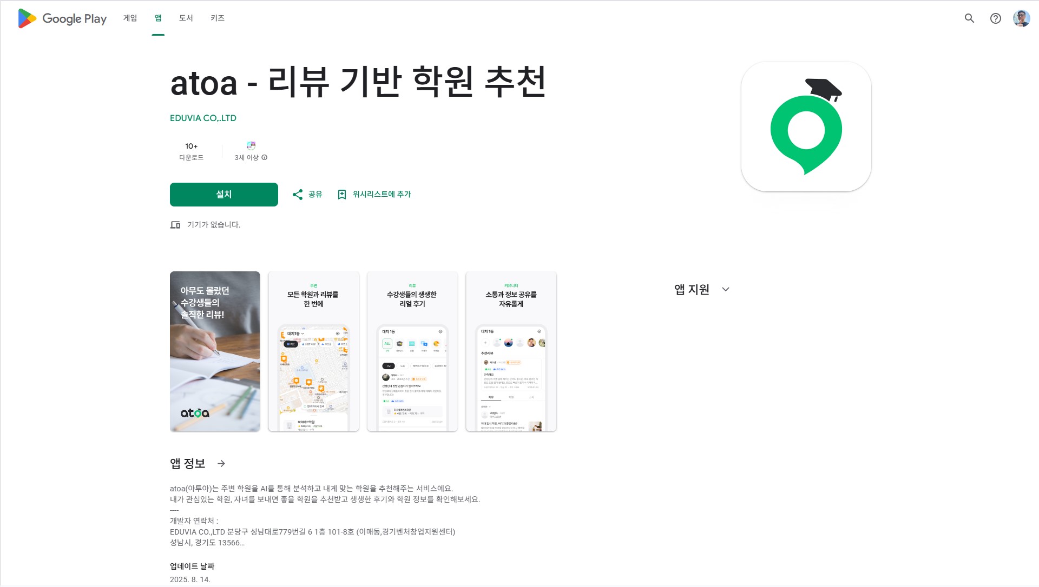The width and height of the screenshot is (1039, 587).
Task: Open the help question mark icon
Action: [995, 18]
